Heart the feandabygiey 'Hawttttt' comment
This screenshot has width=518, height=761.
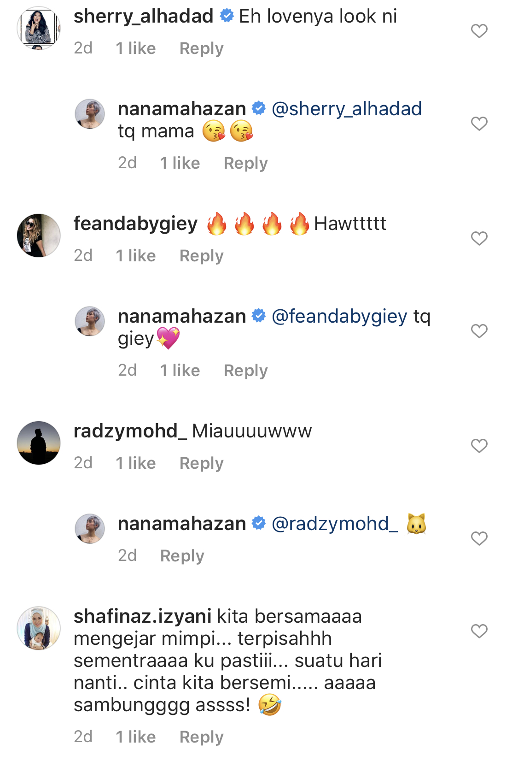pos(479,238)
